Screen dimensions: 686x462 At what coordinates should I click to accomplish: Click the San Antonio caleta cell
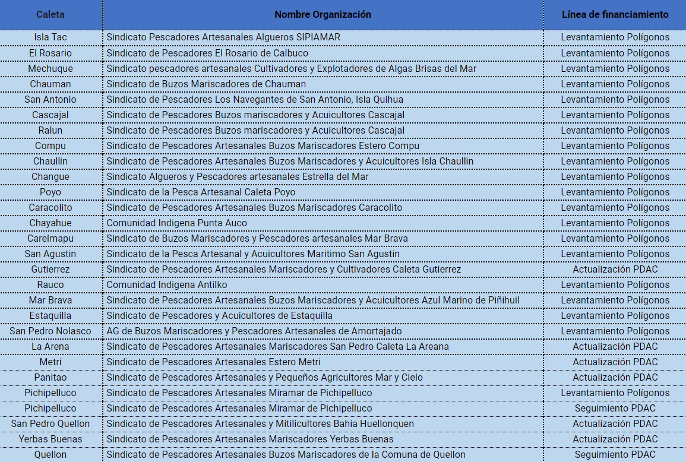(50, 99)
